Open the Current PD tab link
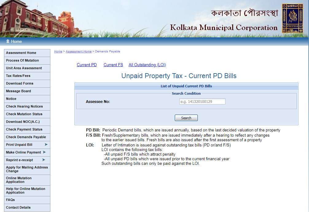Screen dimensions: 309x212 (87, 65)
